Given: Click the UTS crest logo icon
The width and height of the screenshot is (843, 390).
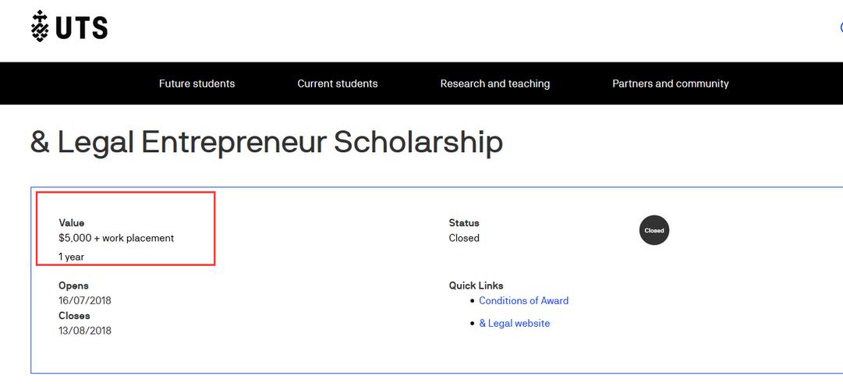Looking at the screenshot, I should point(39,27).
